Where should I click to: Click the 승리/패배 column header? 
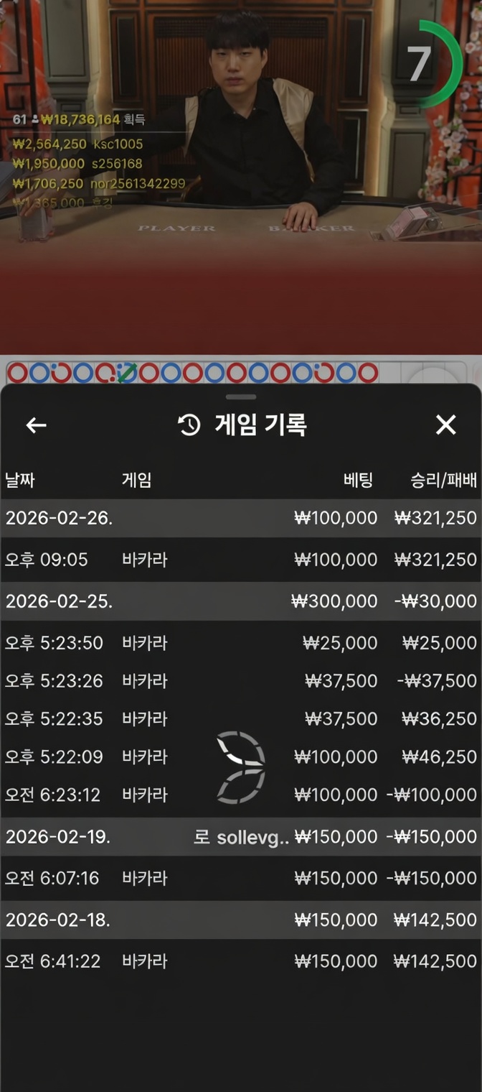point(443,481)
